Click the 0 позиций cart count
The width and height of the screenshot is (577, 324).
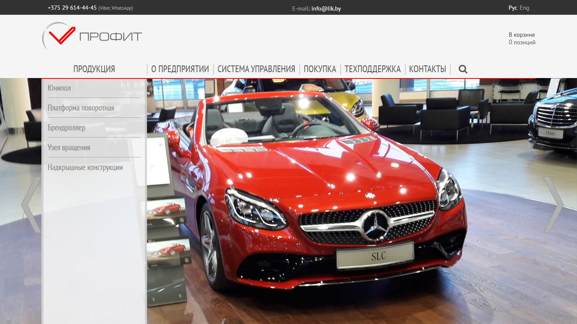[x=522, y=42]
